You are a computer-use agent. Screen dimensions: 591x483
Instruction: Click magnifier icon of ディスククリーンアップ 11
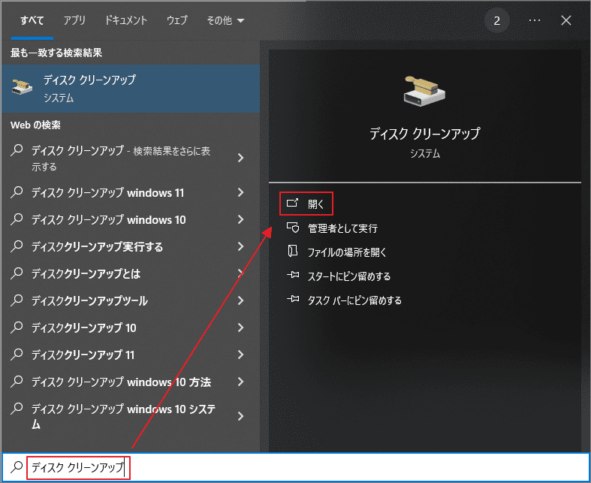17,355
